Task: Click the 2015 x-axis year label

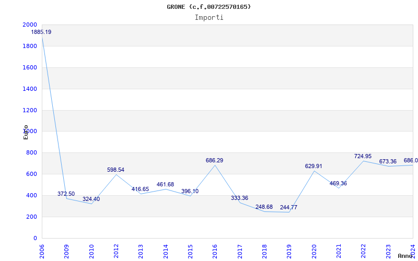Action: (190, 252)
